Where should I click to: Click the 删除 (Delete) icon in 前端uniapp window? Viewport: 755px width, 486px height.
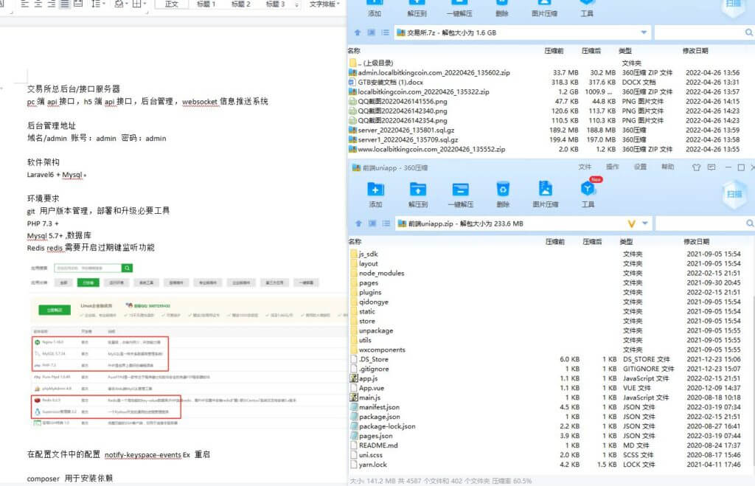click(503, 190)
